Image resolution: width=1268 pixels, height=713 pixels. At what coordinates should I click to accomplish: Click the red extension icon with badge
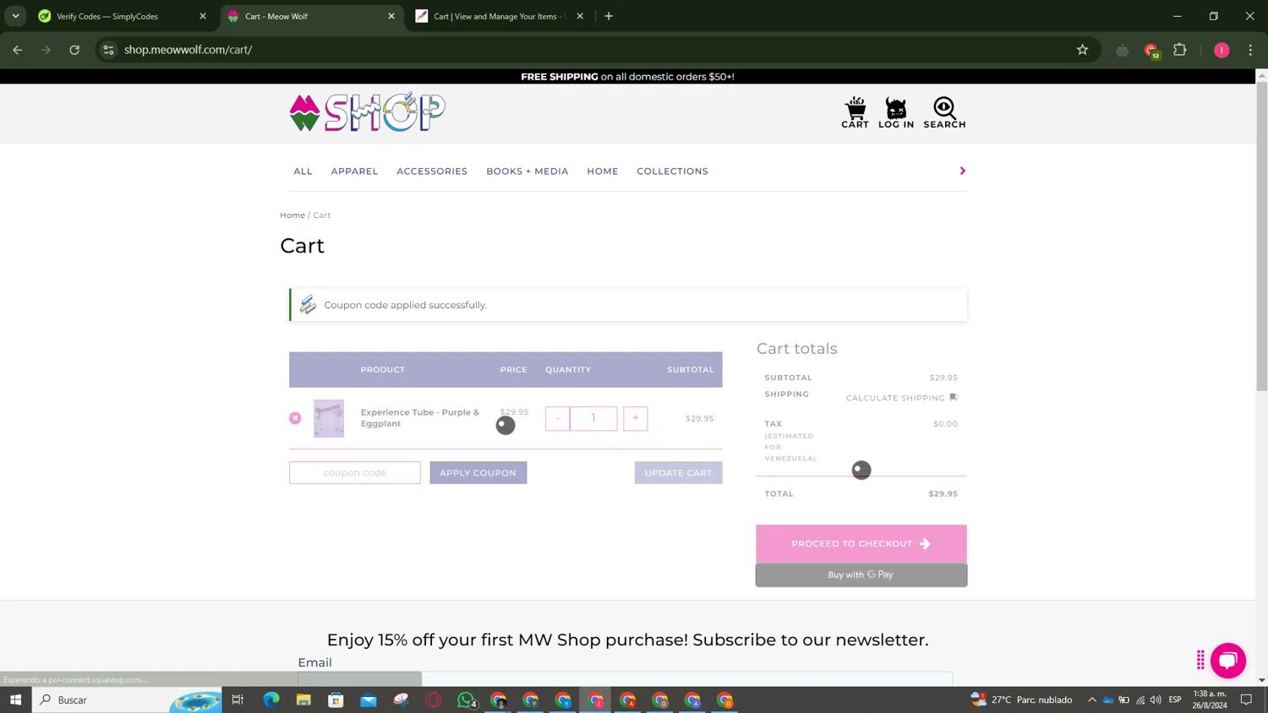tap(1151, 51)
